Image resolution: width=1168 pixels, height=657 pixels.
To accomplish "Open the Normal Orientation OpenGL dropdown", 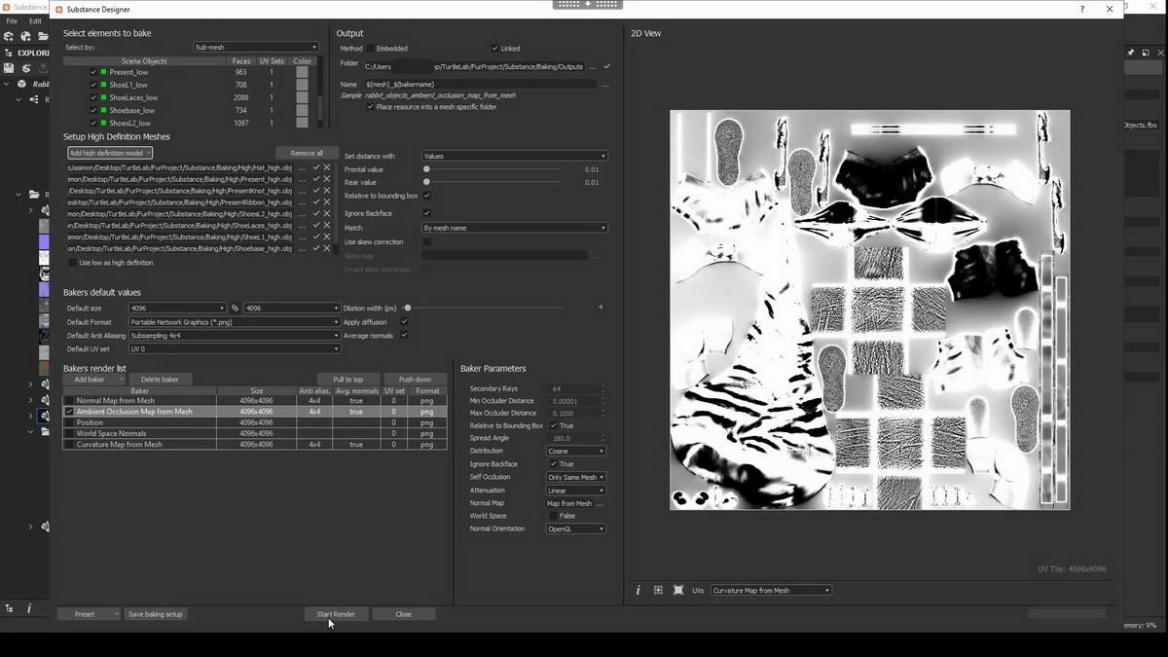I will pos(576,529).
